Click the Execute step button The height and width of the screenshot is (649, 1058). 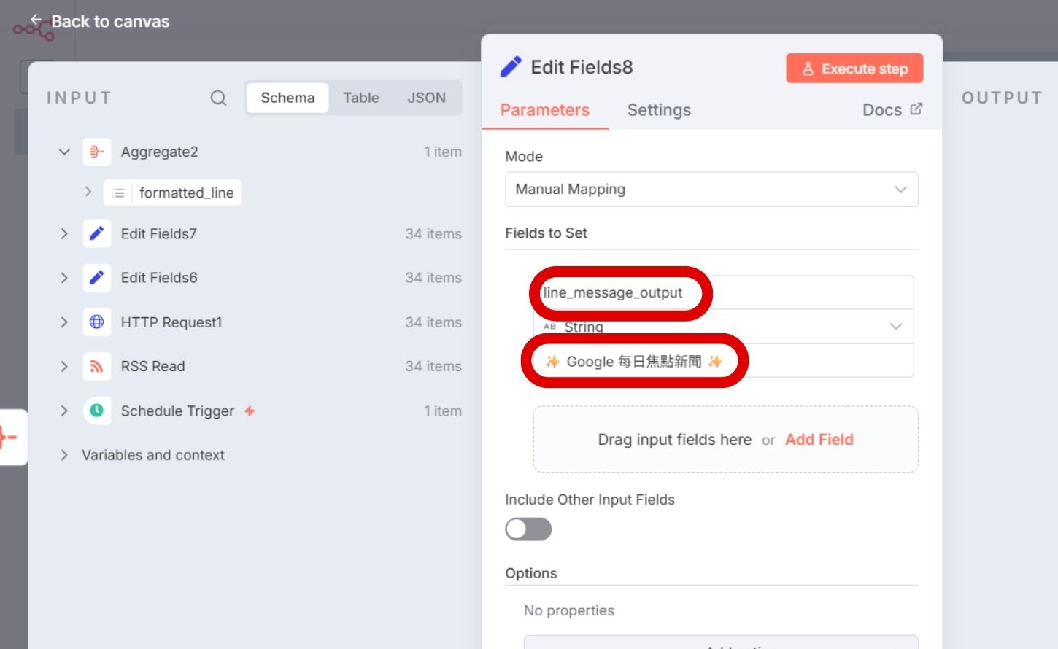tap(854, 69)
